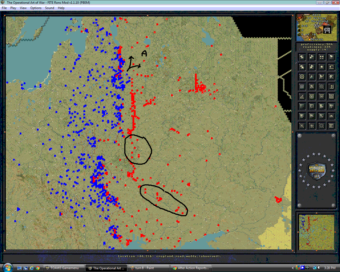Screen dimensions: 340x272
Task: Launch Chrome from quick launch
Action: pos(38,268)
